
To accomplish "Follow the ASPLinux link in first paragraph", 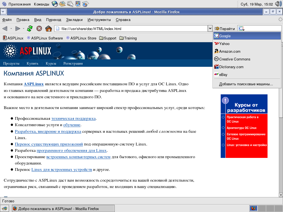I will click(x=34, y=84).
